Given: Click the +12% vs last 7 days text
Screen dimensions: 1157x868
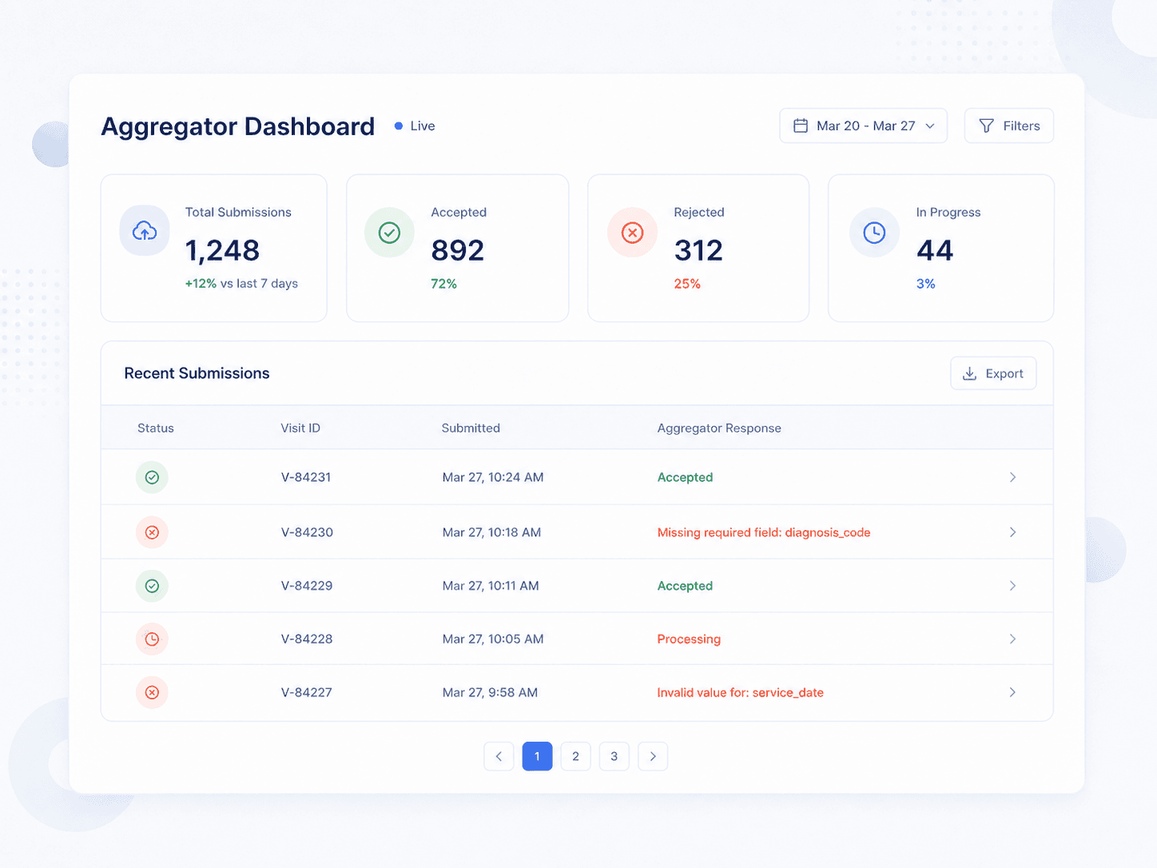Looking at the screenshot, I should [x=241, y=284].
